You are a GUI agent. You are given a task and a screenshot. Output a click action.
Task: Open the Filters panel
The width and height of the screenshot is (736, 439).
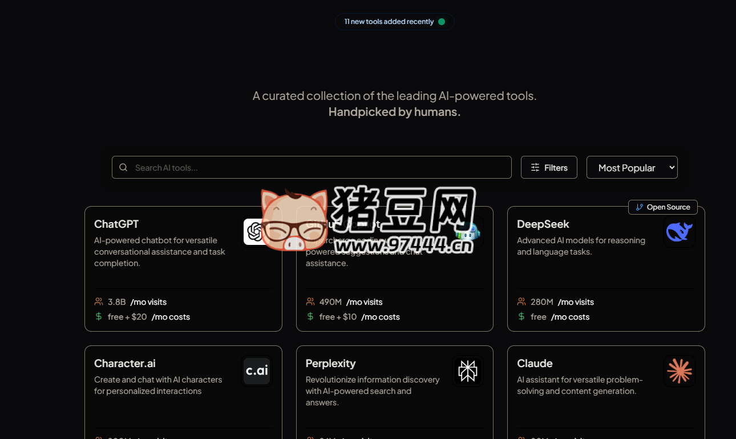[x=549, y=167]
